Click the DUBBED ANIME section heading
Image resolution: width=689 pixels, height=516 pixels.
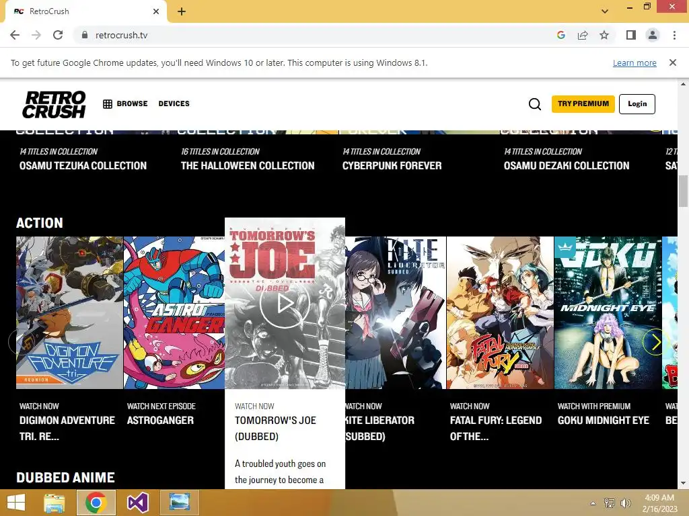[x=65, y=478]
